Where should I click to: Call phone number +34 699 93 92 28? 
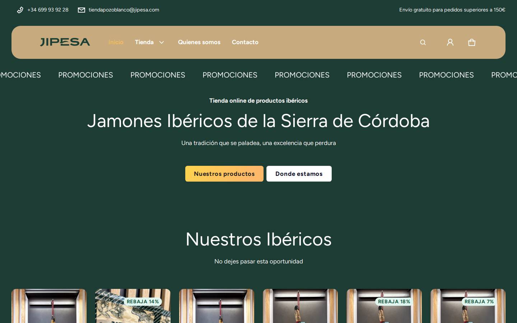pyautogui.click(x=48, y=10)
